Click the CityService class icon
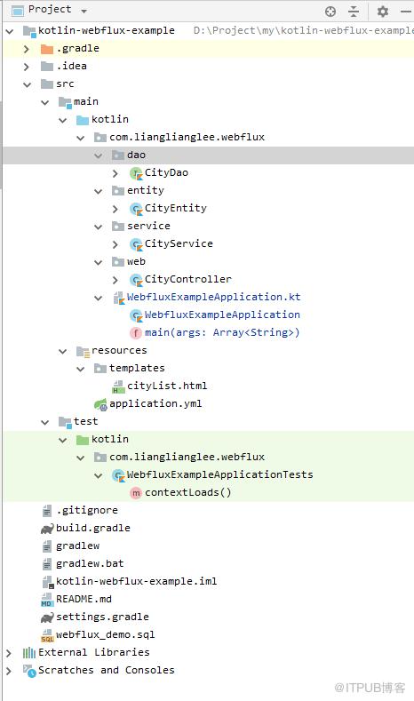The image size is (414, 701). (x=136, y=244)
